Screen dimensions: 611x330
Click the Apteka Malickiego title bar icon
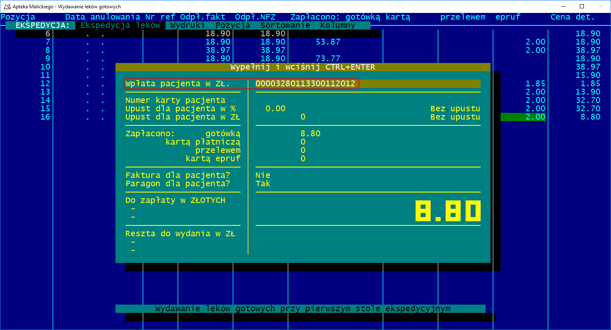pyautogui.click(x=7, y=6)
